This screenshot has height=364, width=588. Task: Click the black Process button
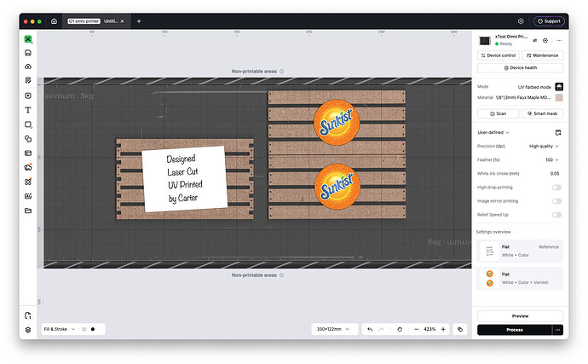coord(515,330)
